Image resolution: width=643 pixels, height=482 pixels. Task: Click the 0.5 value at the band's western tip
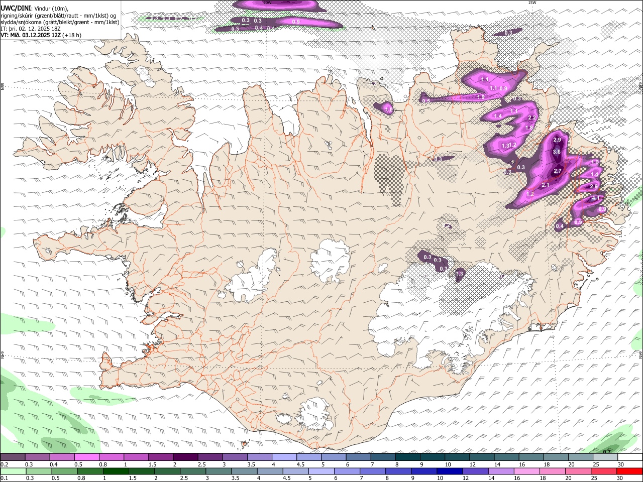click(x=426, y=101)
